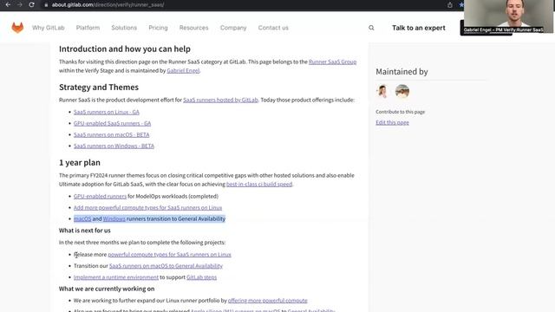Click the What is next for us heading

(x=85, y=231)
